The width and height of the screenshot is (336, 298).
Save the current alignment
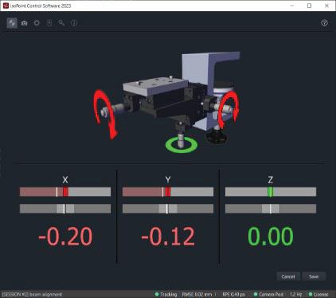point(314,276)
